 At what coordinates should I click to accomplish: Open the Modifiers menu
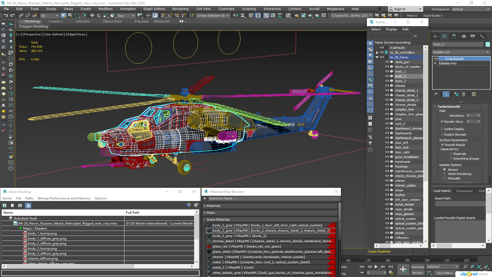(105, 9)
